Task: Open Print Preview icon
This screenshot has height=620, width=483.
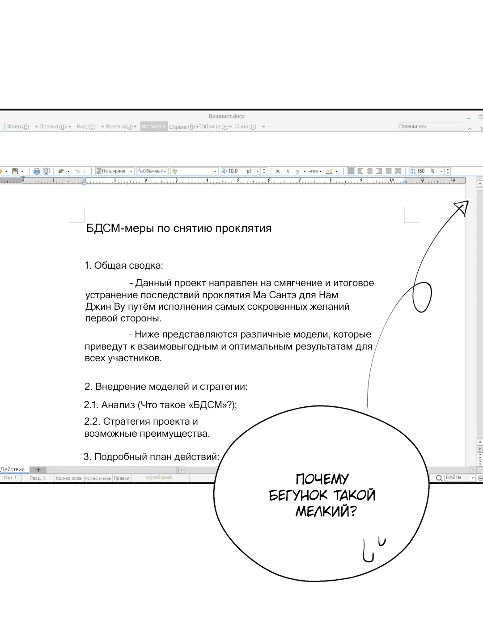Action: [46, 171]
